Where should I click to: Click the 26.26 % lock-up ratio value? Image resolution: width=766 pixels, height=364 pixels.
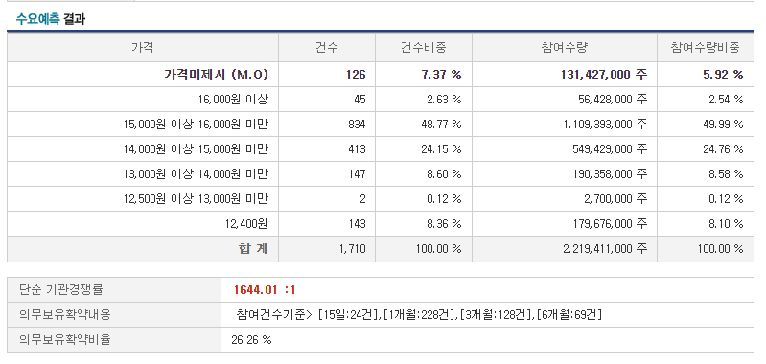coord(251,340)
